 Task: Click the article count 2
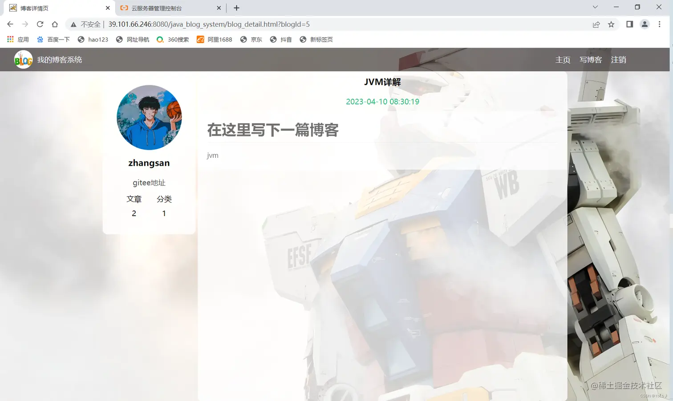point(134,213)
